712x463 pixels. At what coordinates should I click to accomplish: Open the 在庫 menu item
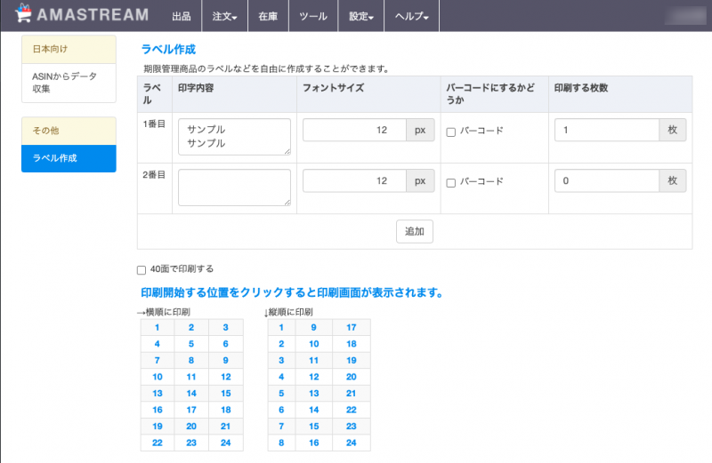268,16
